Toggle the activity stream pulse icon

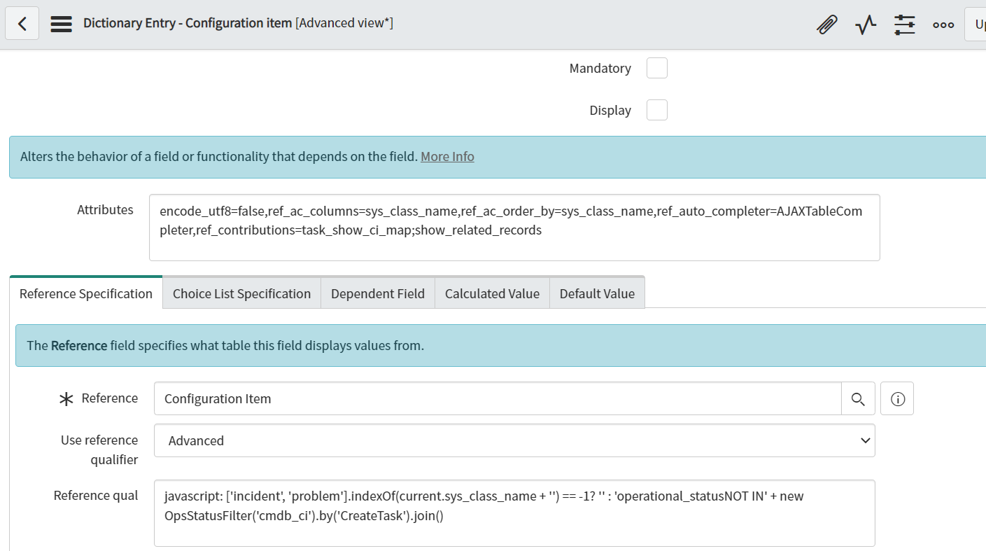(x=866, y=25)
